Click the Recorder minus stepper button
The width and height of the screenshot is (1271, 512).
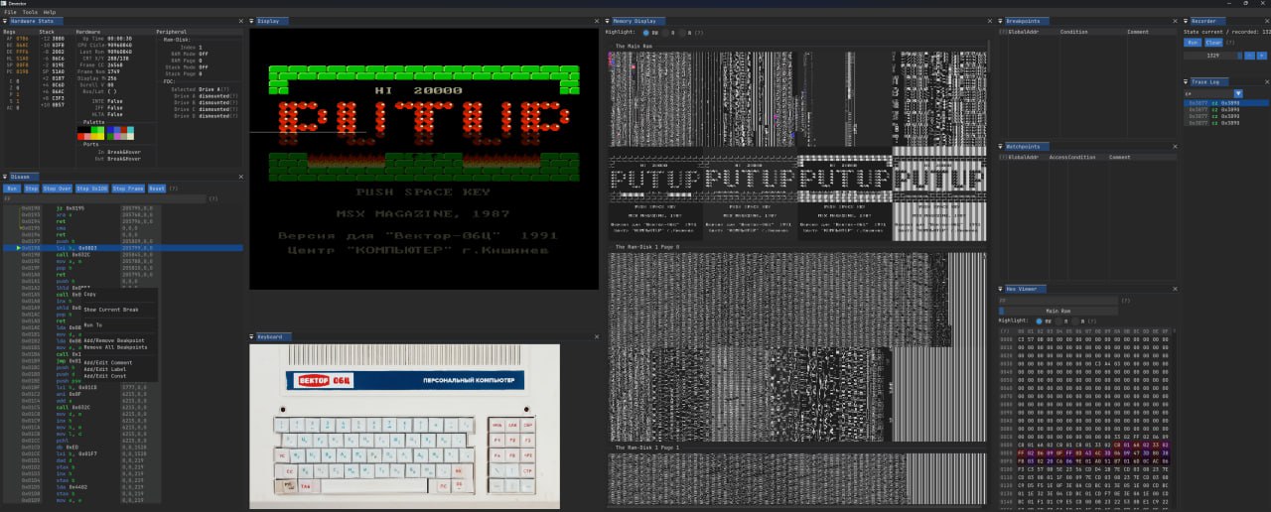point(1249,56)
